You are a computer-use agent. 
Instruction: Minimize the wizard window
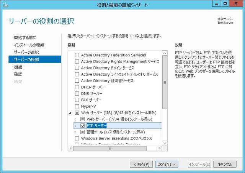[x=217, y=3]
